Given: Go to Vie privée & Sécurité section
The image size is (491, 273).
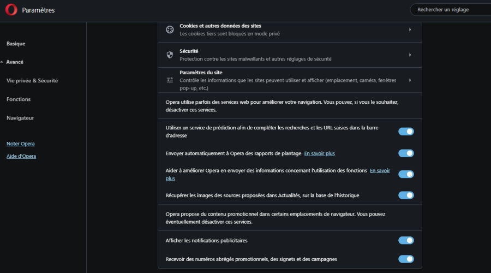Looking at the screenshot, I should point(32,81).
